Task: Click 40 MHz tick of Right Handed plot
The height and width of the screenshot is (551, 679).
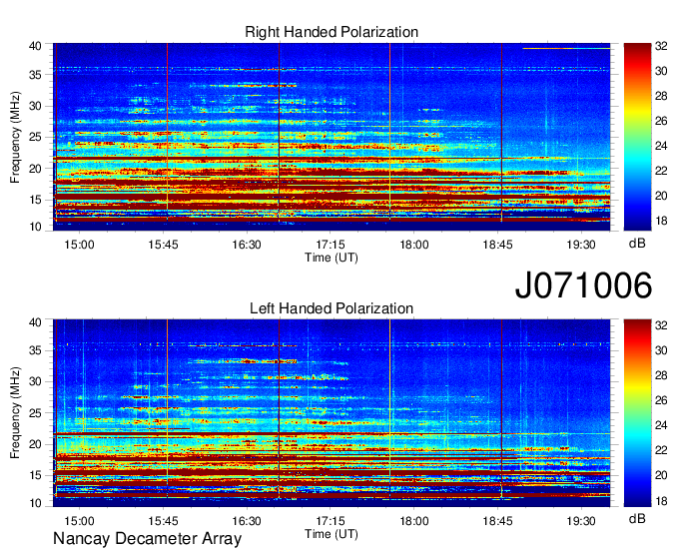Action: [36, 46]
